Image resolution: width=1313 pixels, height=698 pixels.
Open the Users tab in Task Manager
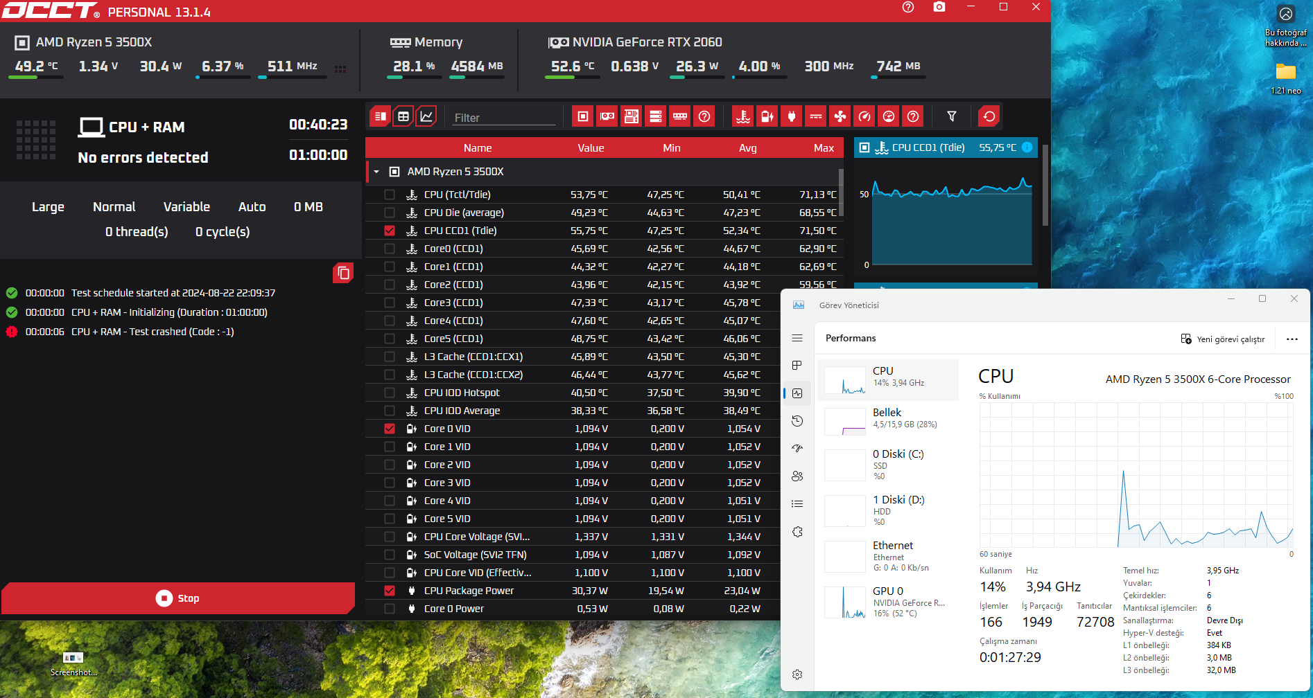[797, 476]
